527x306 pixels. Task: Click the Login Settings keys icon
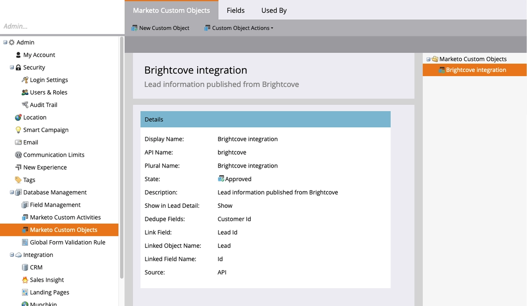coord(25,79)
